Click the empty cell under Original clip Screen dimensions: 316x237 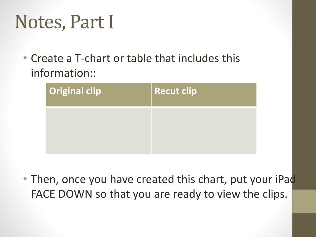98,131
